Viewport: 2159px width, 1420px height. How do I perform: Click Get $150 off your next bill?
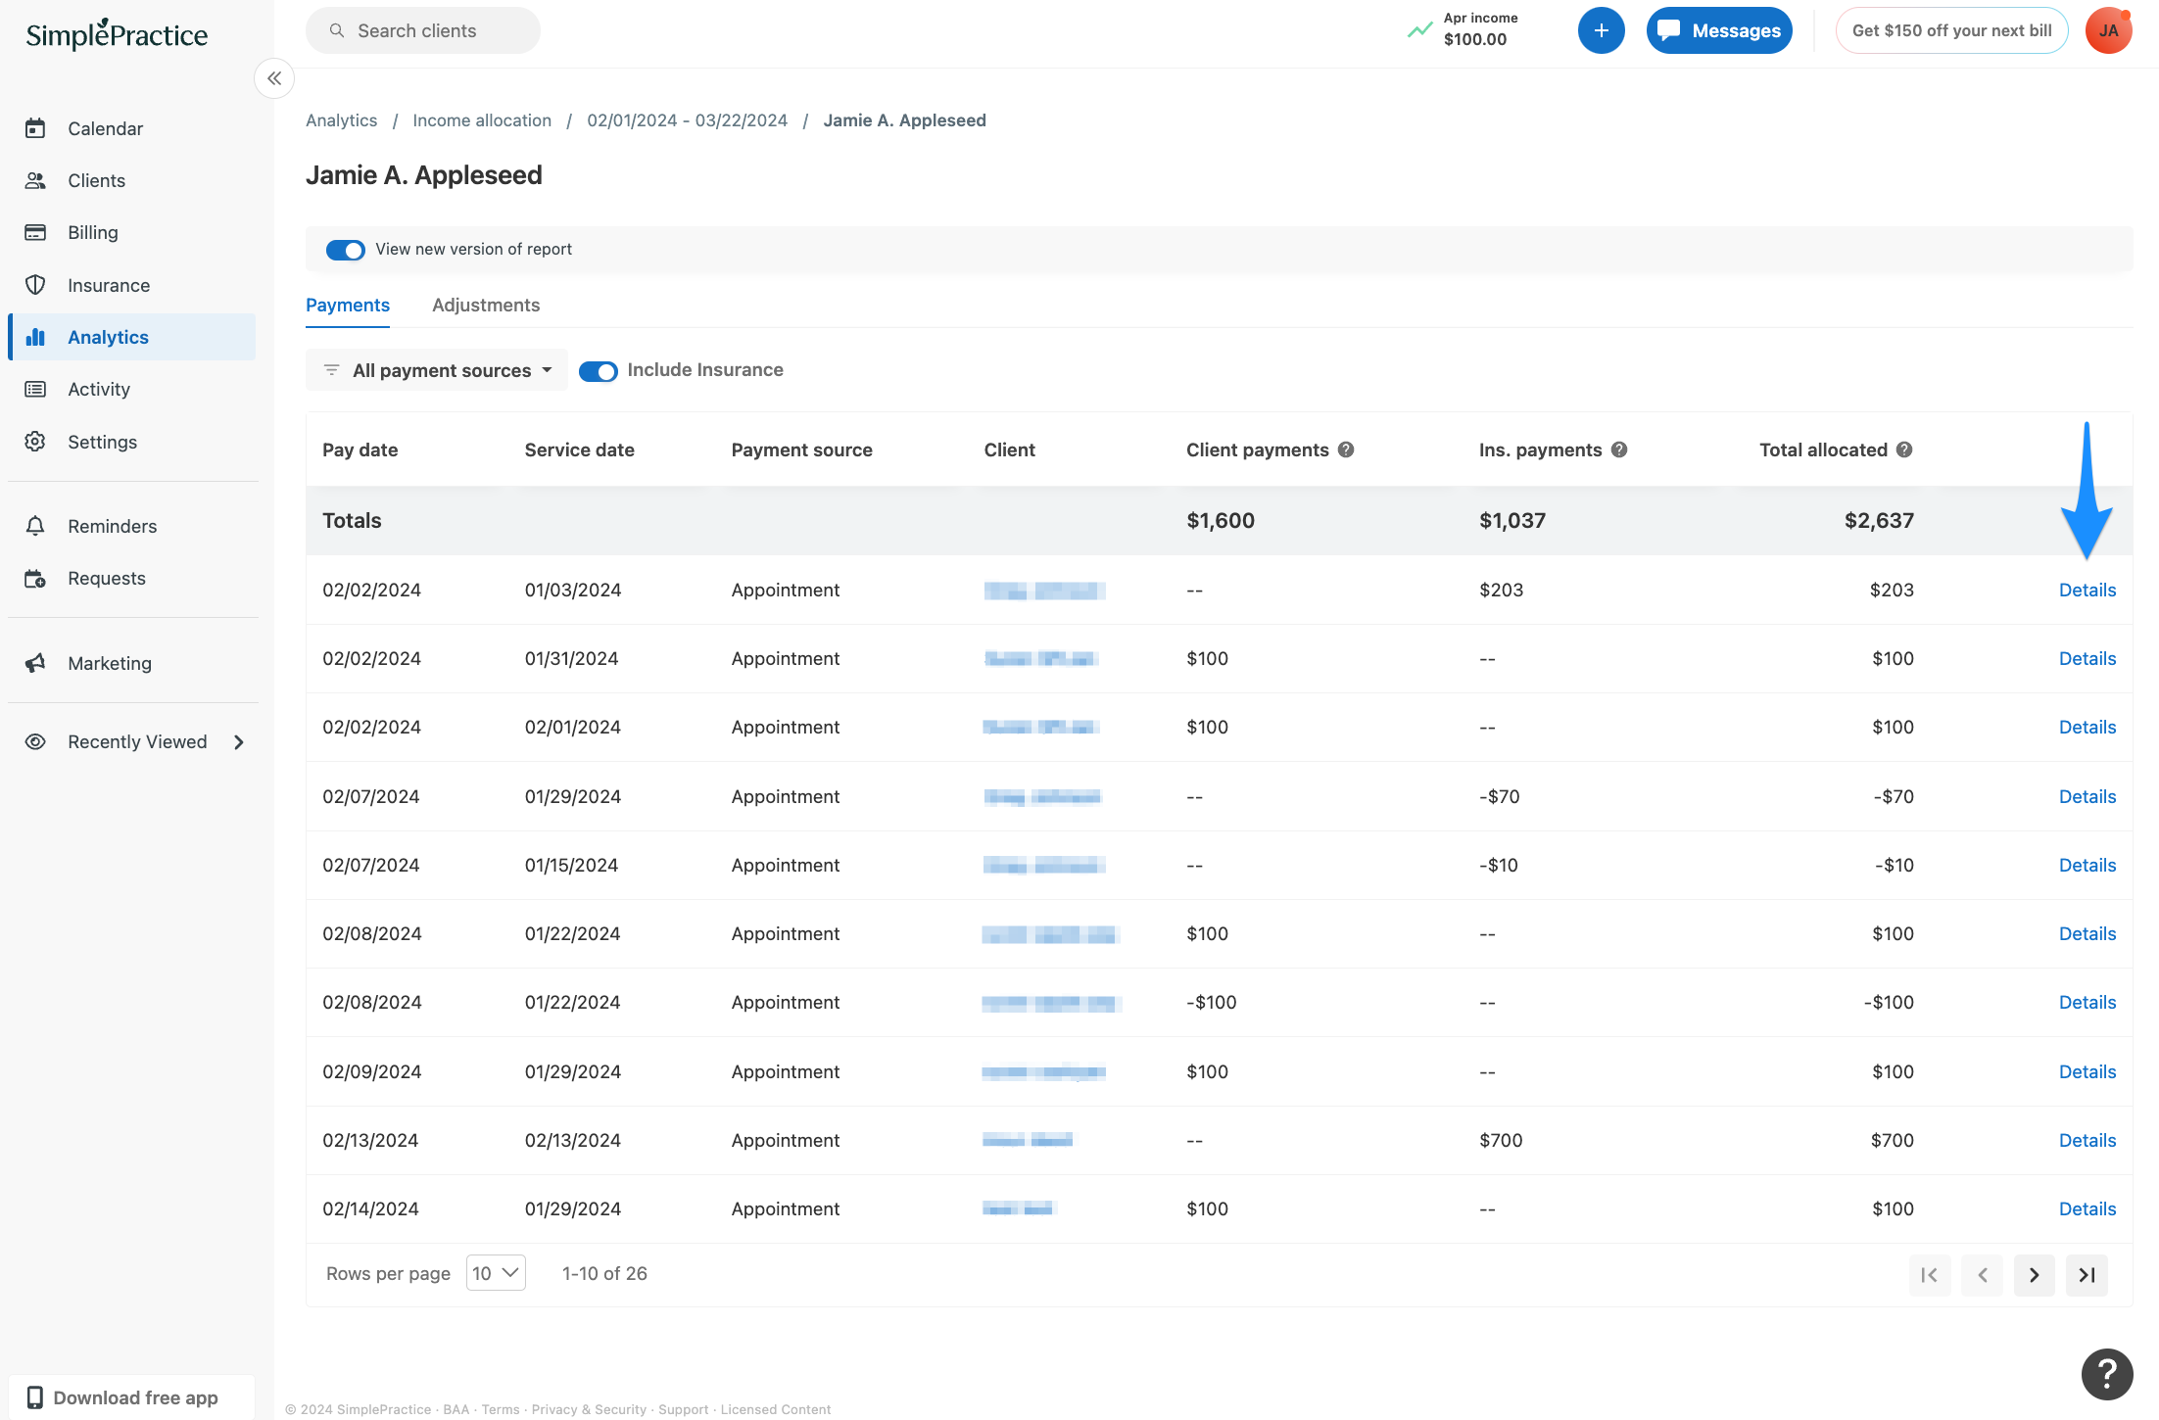click(x=1951, y=30)
